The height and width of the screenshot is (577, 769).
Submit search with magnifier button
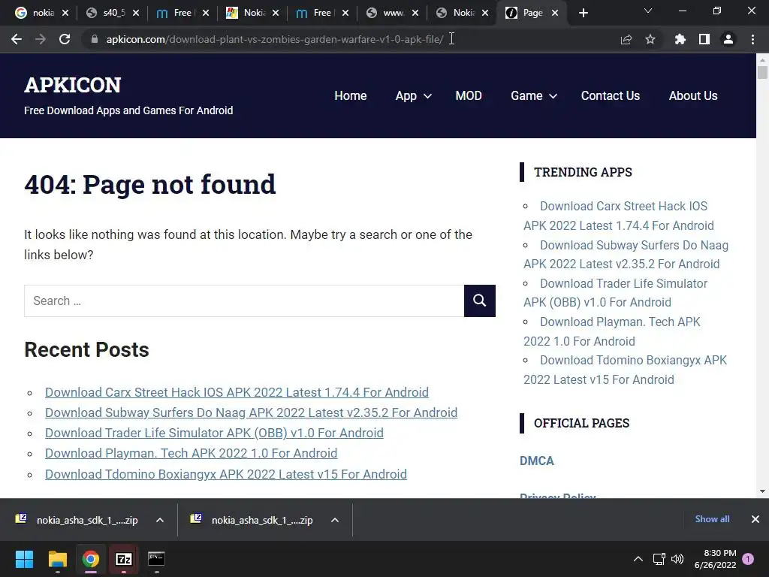pos(480,301)
